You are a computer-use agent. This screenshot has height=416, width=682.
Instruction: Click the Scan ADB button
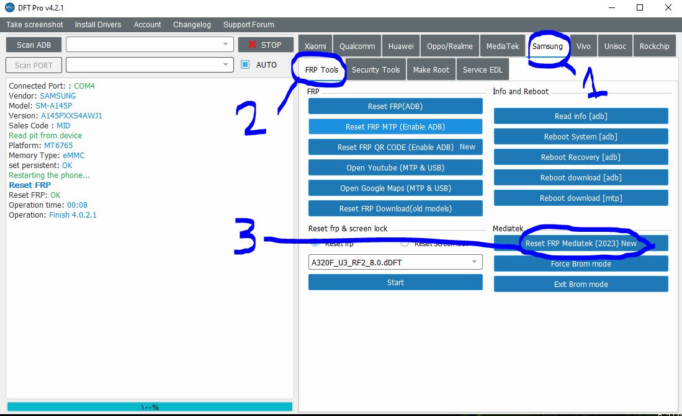point(34,45)
